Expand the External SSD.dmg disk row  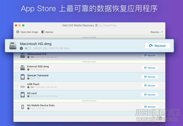click(x=17, y=68)
